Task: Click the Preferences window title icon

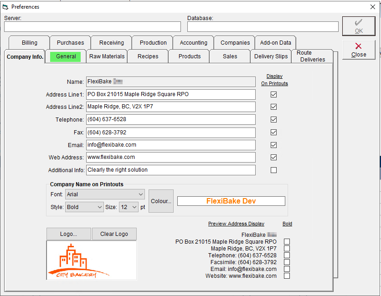Action: pos(5,7)
